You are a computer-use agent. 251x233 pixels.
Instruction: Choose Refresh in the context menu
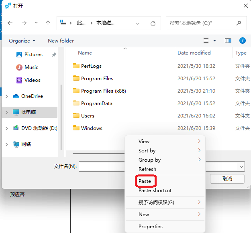pos(147,169)
